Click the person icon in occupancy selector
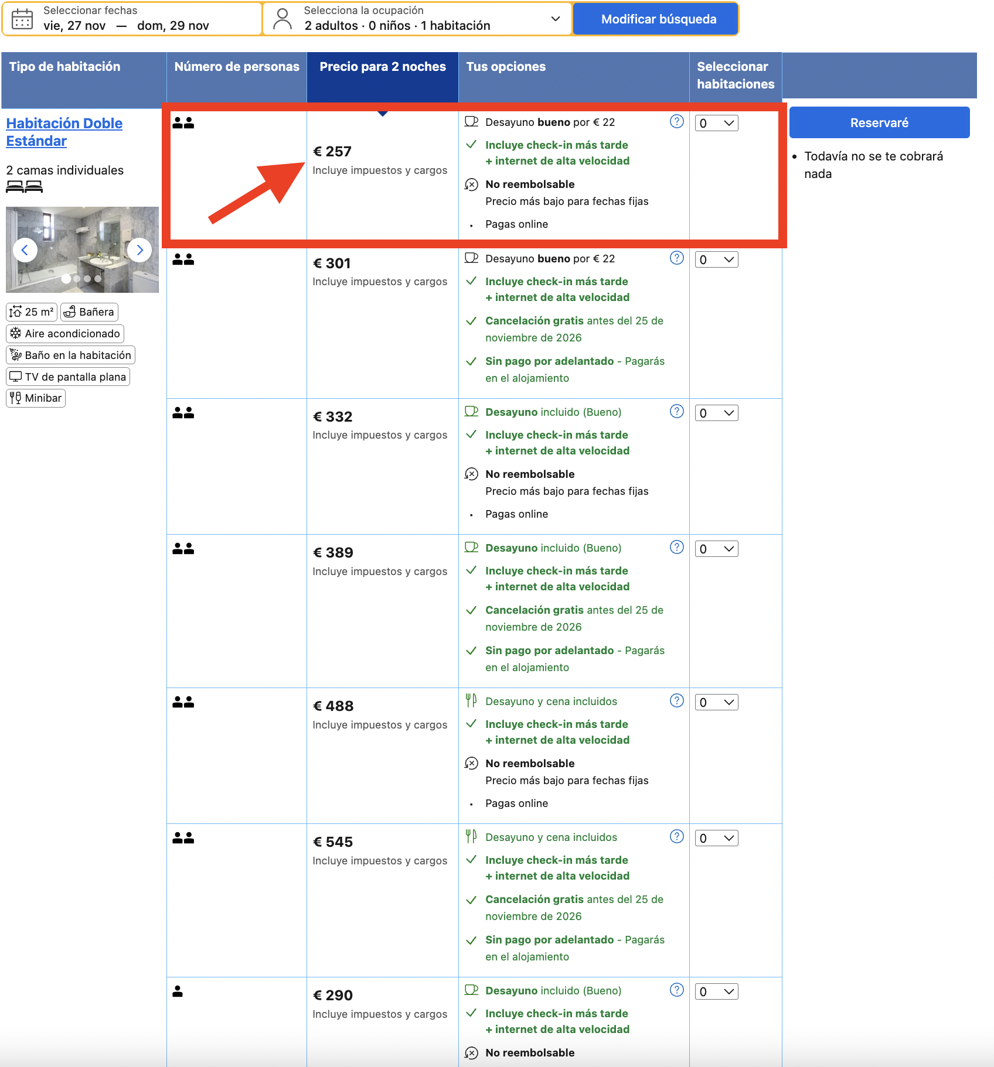Image resolution: width=994 pixels, height=1067 pixels. 282,19
